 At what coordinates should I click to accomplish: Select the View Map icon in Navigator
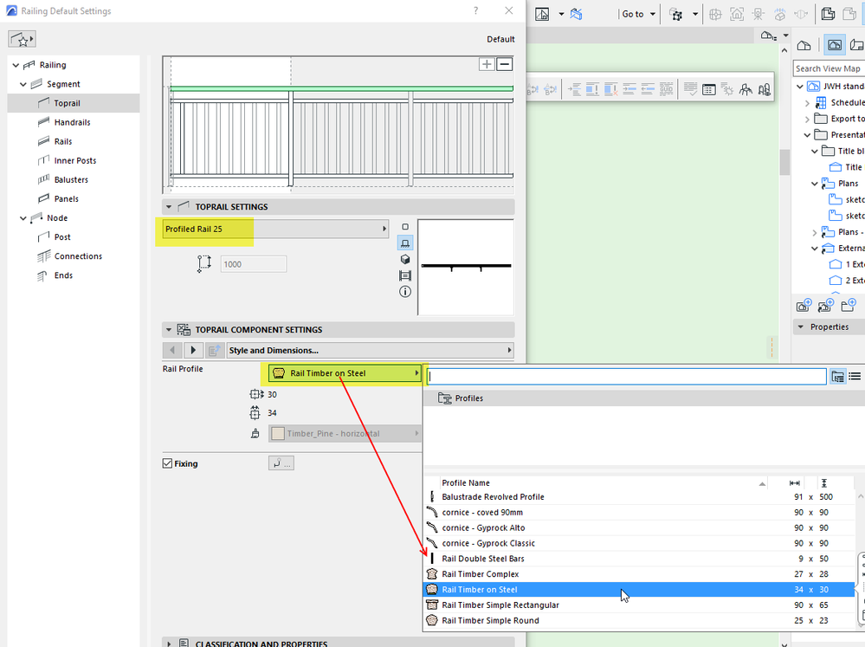tap(834, 45)
